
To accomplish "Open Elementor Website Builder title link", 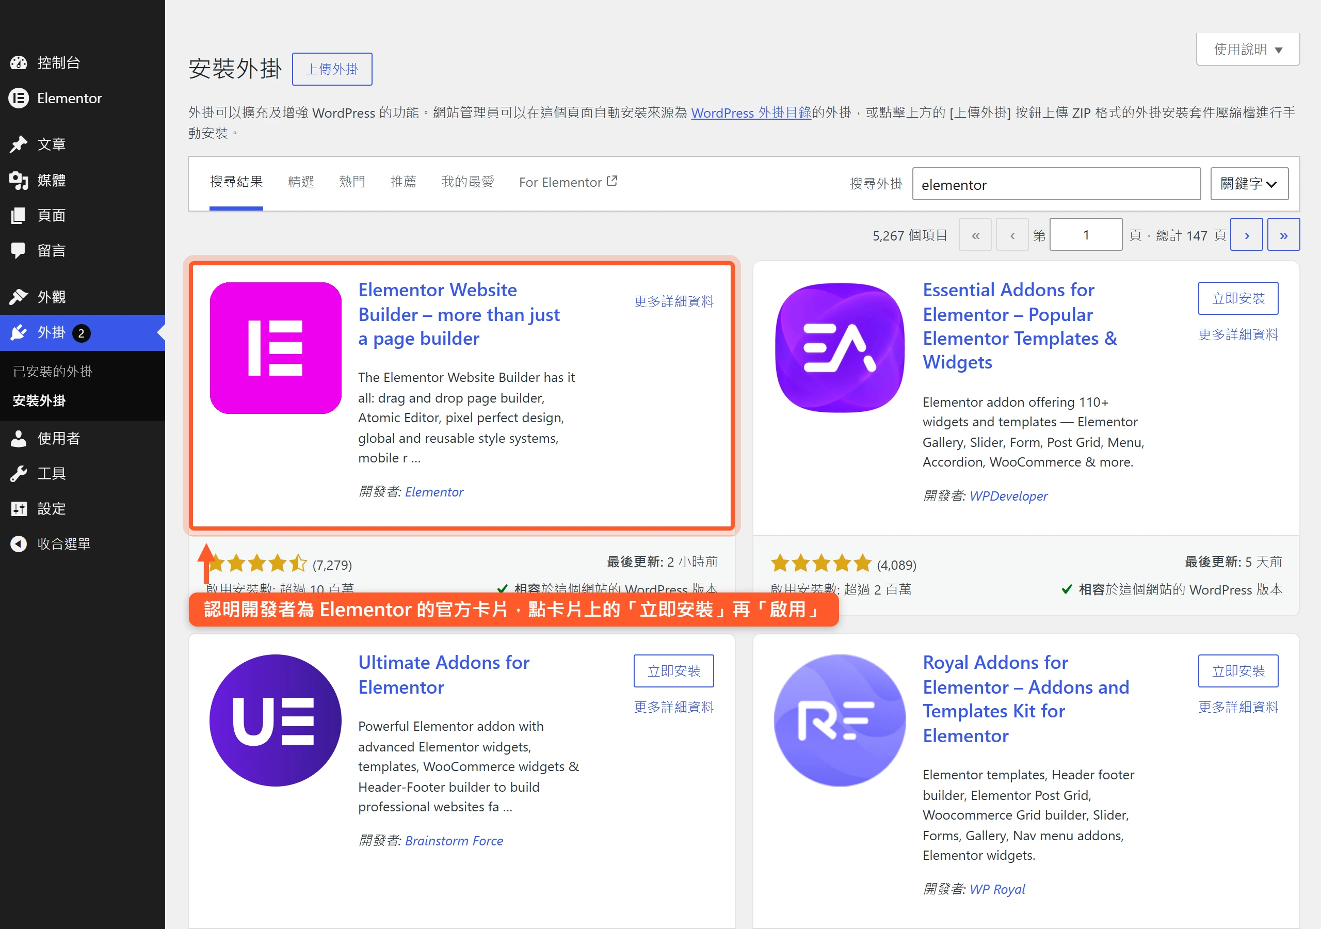I will point(459,314).
